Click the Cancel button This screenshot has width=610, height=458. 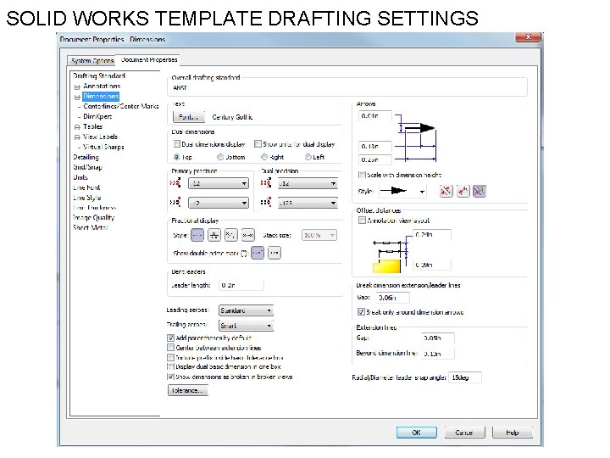(x=465, y=433)
